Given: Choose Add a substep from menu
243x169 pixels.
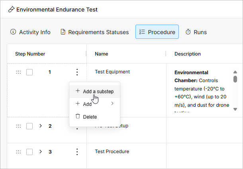Looking at the screenshot, I should (x=98, y=92).
